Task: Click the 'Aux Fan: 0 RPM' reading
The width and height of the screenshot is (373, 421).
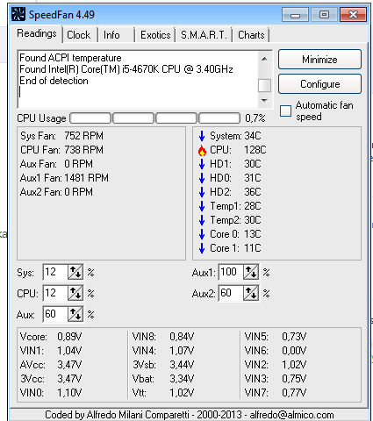Action: pos(56,164)
